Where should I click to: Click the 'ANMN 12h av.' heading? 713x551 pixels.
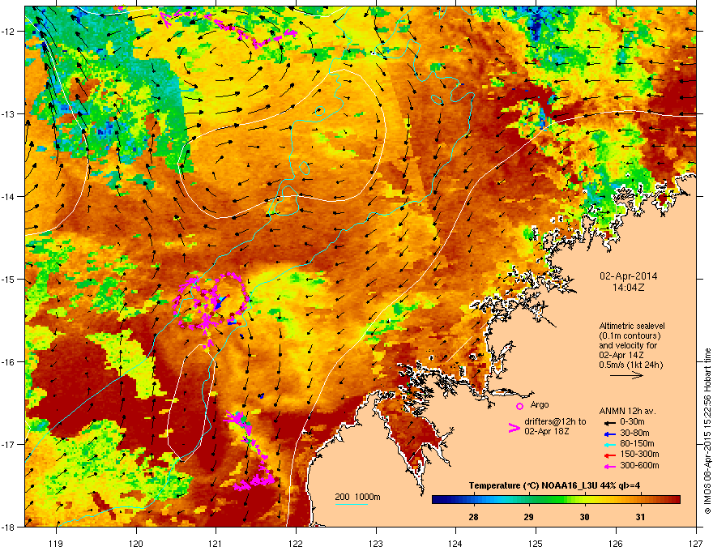pyautogui.click(x=627, y=411)
